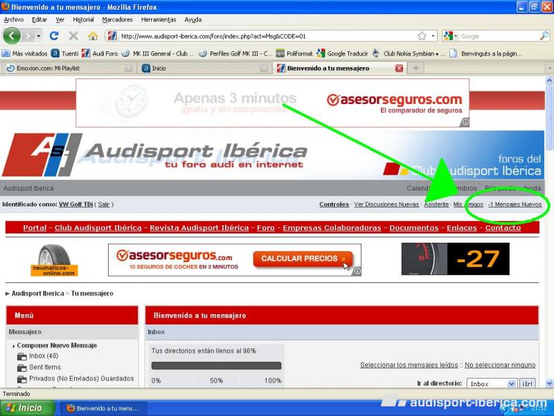Open the Editar menu
This screenshot has width=554, height=416.
39,19
